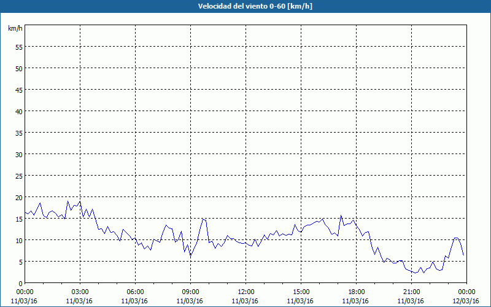Image resolution: width=491 pixels, height=307 pixels.
Task: Click the x-axis time label 09:00
Action: pos(191,292)
